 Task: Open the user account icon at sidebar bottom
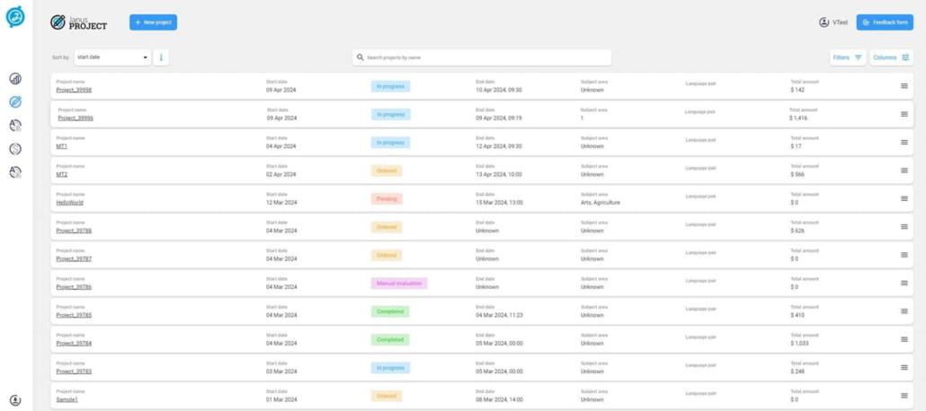point(15,400)
